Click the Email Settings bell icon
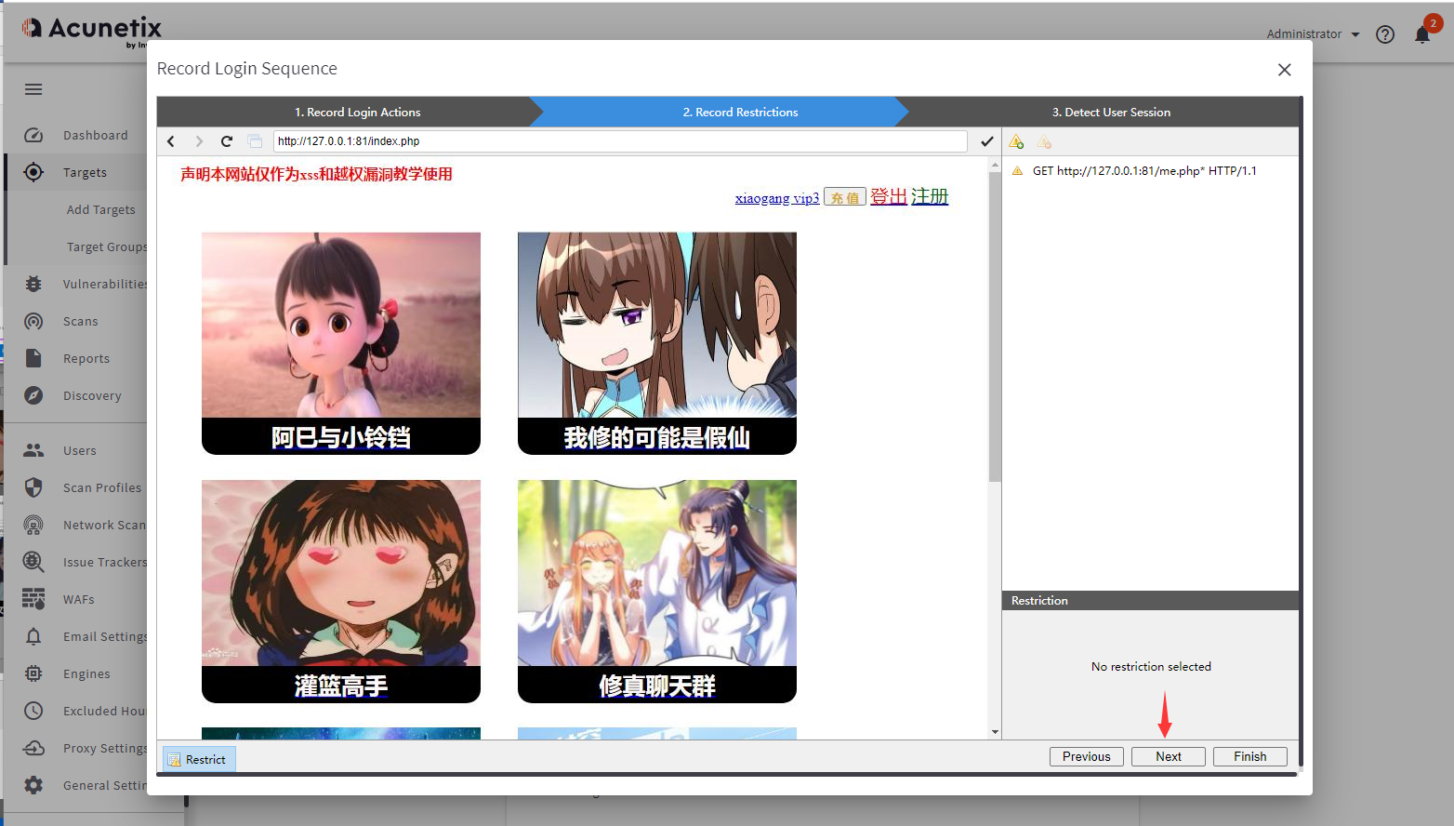1454x826 pixels. pos(33,636)
